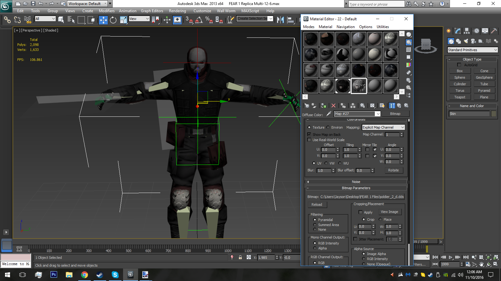The width and height of the screenshot is (501, 281).
Task: Open the Rendering menu
Action: 178,11
